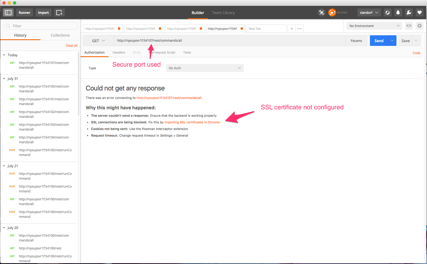
Task: Open the No Environment dropdown
Action: (x=374, y=26)
